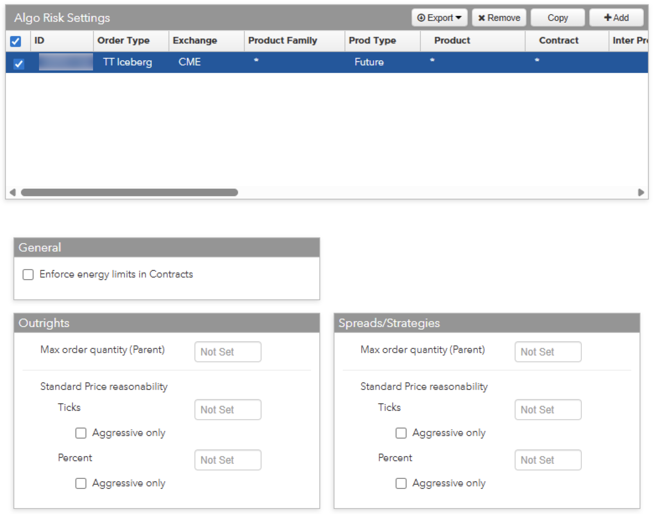Enable Outrights Ticks Aggressive only
Viewport: 653px width, 514px height.
coord(81,433)
